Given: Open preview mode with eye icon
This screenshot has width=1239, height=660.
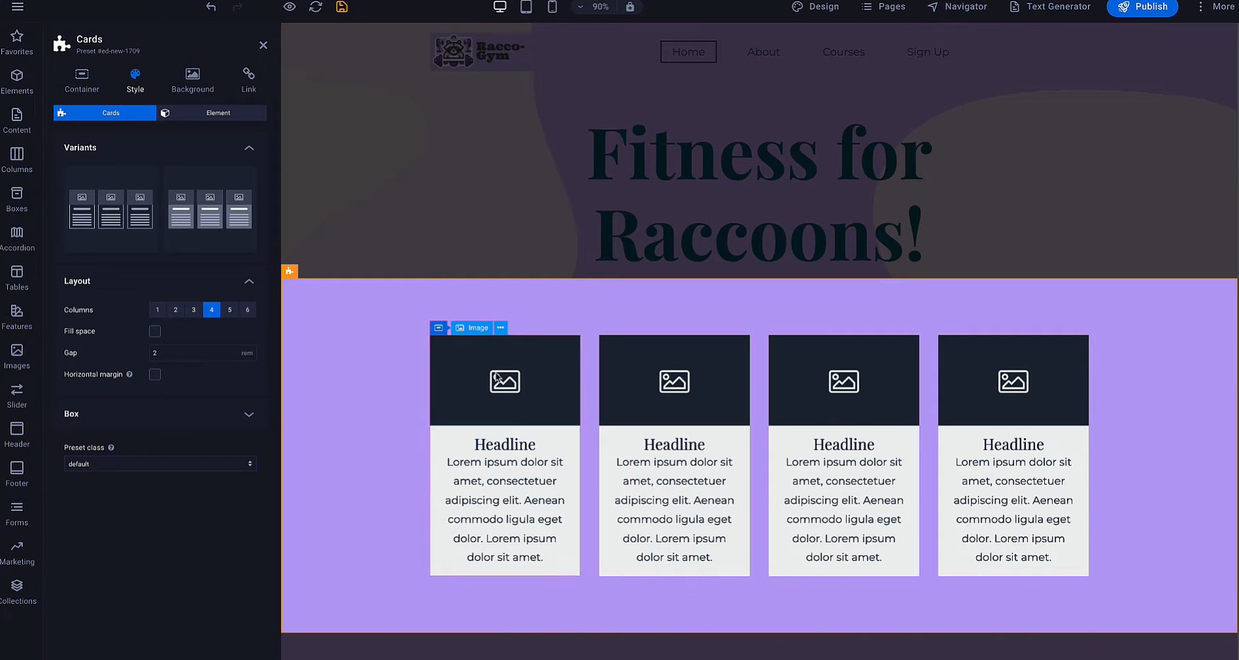Looking at the screenshot, I should (x=289, y=7).
